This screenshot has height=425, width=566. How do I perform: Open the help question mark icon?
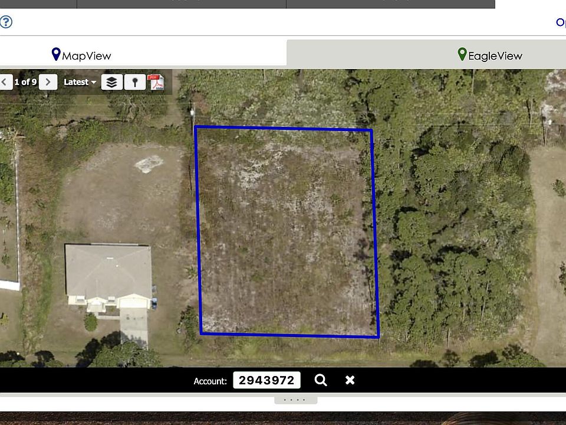click(6, 22)
